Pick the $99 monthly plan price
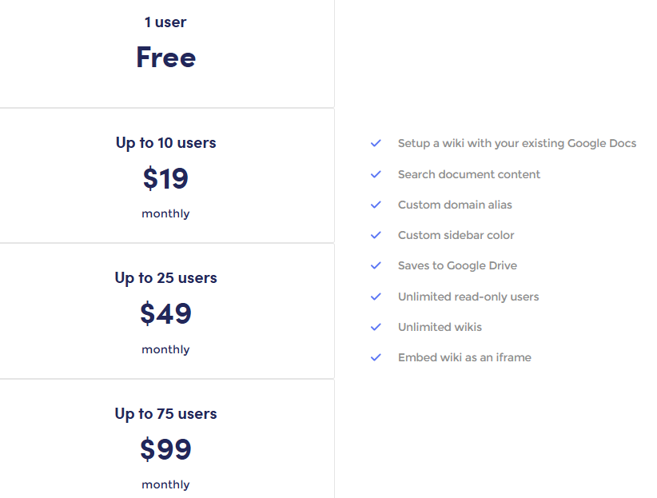The width and height of the screenshot is (657, 498). (x=166, y=449)
